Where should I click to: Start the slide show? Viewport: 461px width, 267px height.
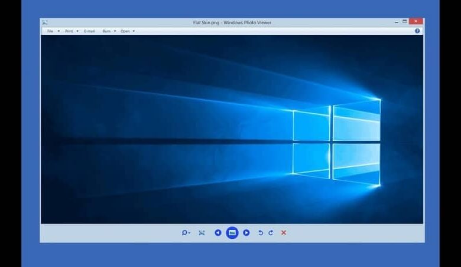click(232, 233)
